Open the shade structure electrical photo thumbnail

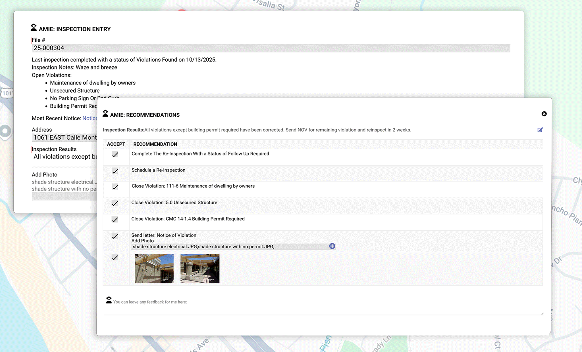pyautogui.click(x=154, y=269)
